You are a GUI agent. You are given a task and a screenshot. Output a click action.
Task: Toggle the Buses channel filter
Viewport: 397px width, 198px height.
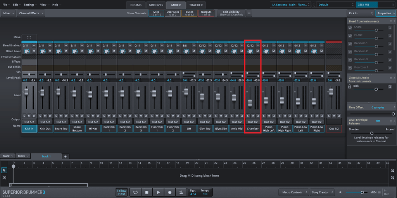click(189, 13)
